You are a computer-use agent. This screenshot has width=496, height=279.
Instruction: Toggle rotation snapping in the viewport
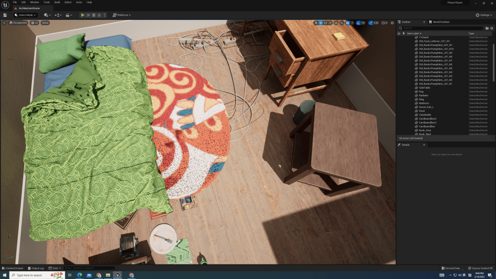(x=358, y=23)
